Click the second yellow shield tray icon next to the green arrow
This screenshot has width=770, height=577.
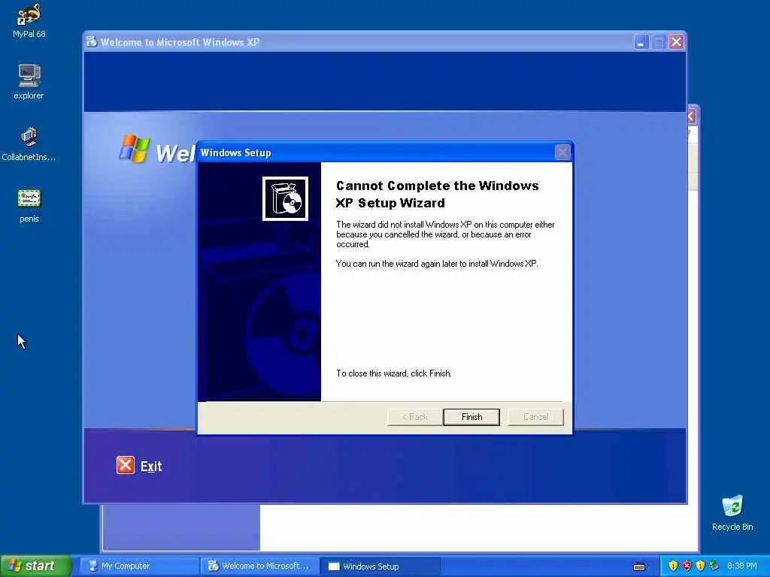(x=701, y=566)
